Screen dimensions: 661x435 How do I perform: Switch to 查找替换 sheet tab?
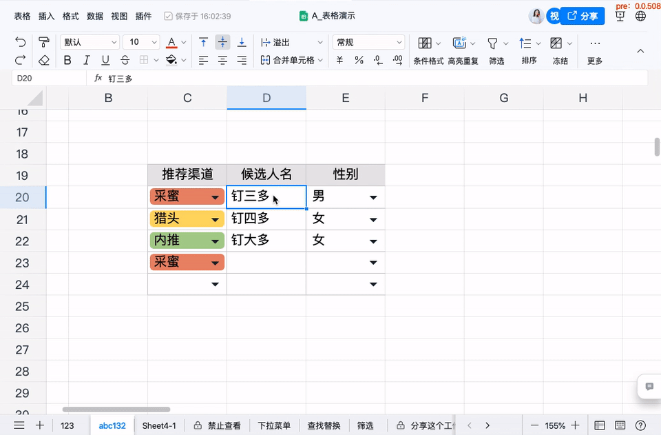click(324, 425)
